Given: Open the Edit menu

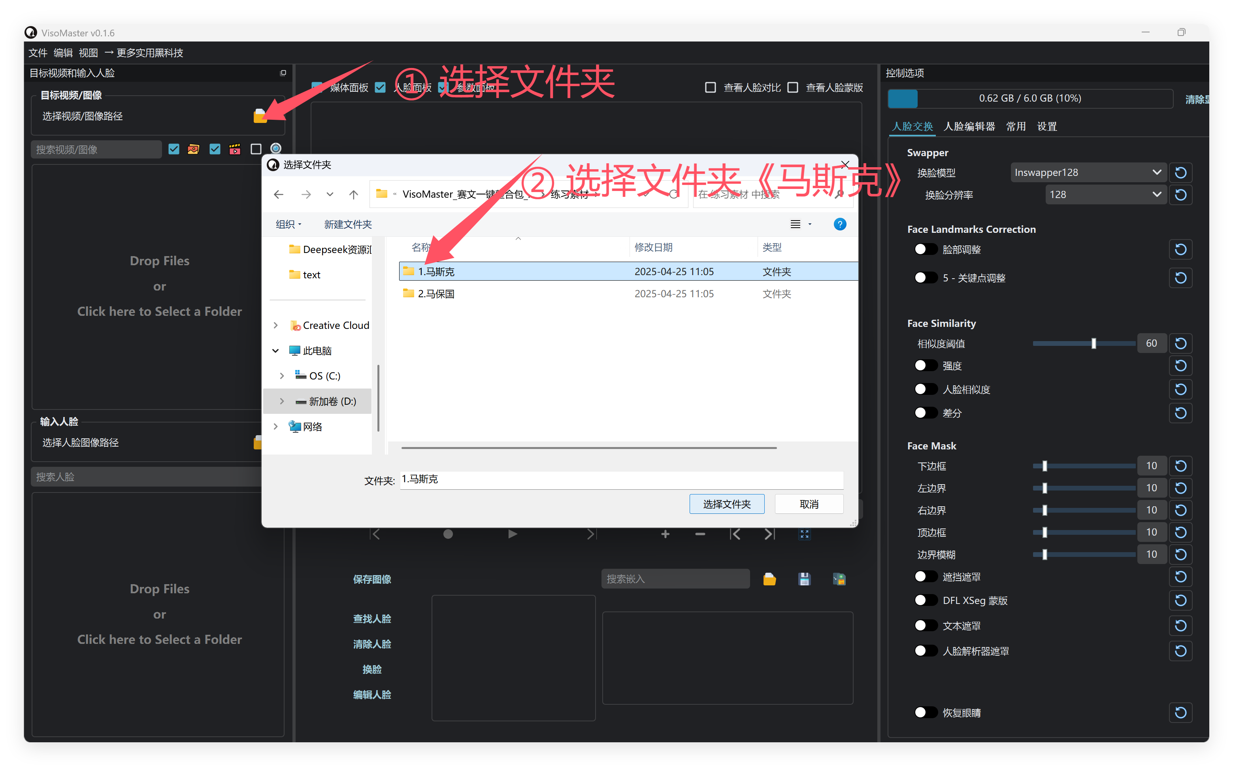Looking at the screenshot, I should coord(63,53).
